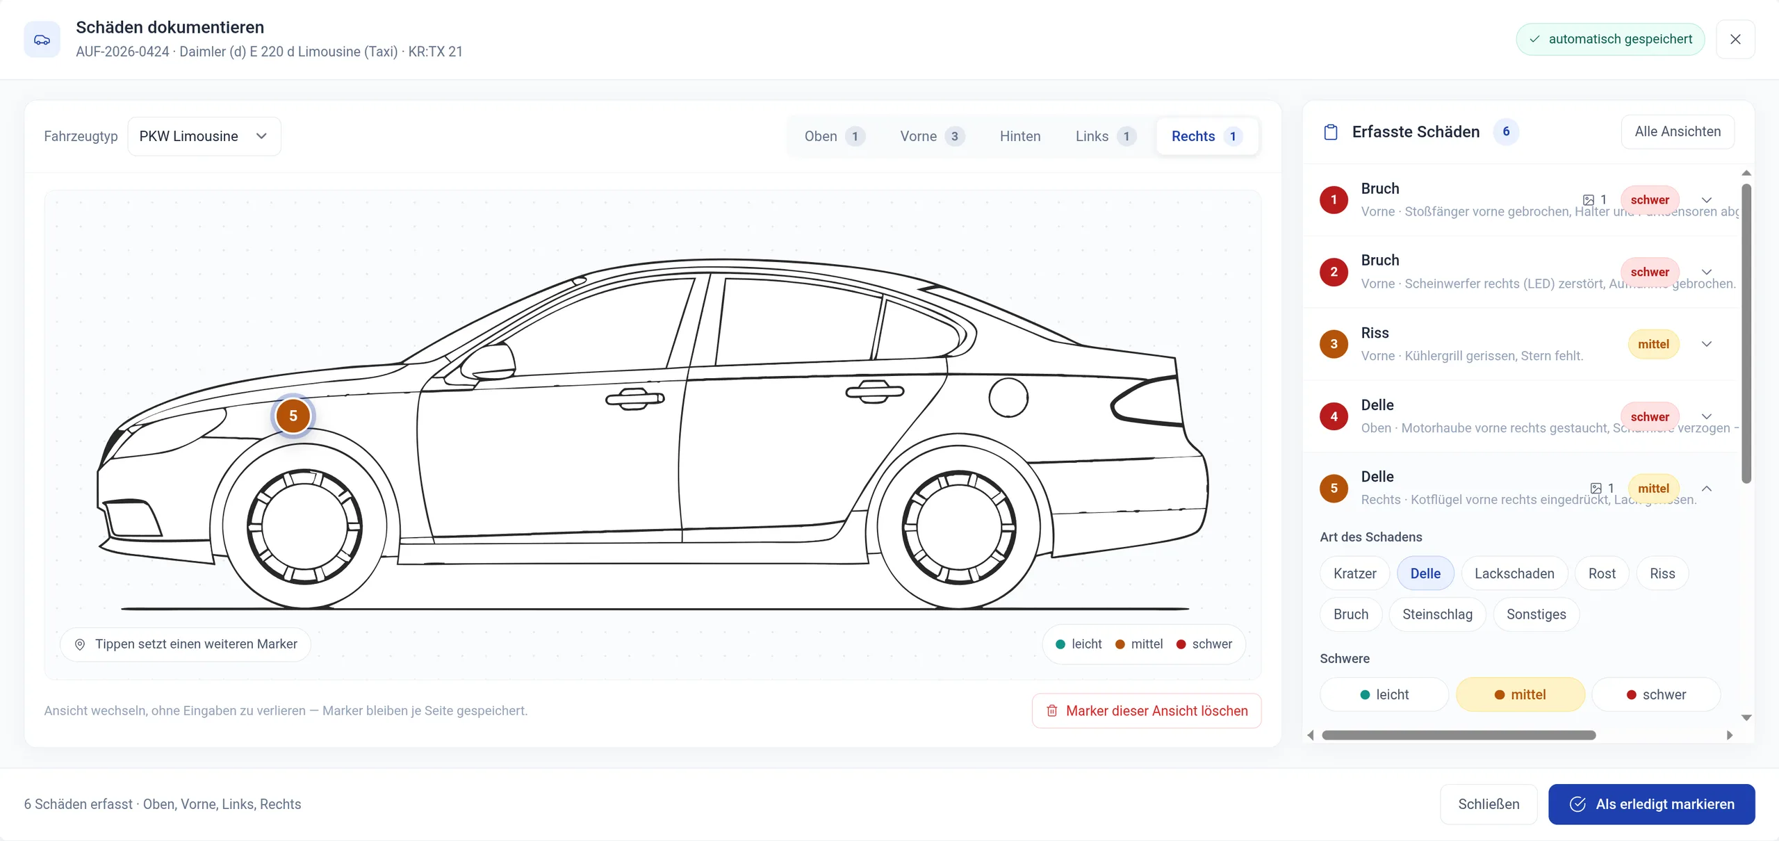Click the Alle Ansichten button
This screenshot has height=841, width=1779.
pyautogui.click(x=1678, y=132)
